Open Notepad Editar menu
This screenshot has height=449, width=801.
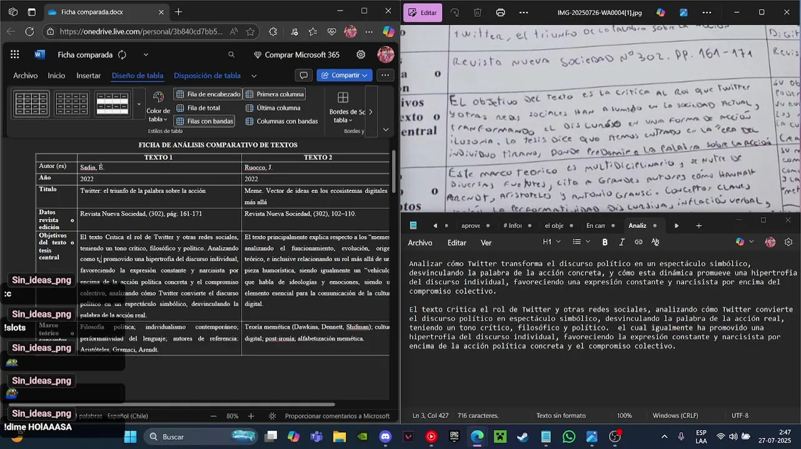pos(457,243)
